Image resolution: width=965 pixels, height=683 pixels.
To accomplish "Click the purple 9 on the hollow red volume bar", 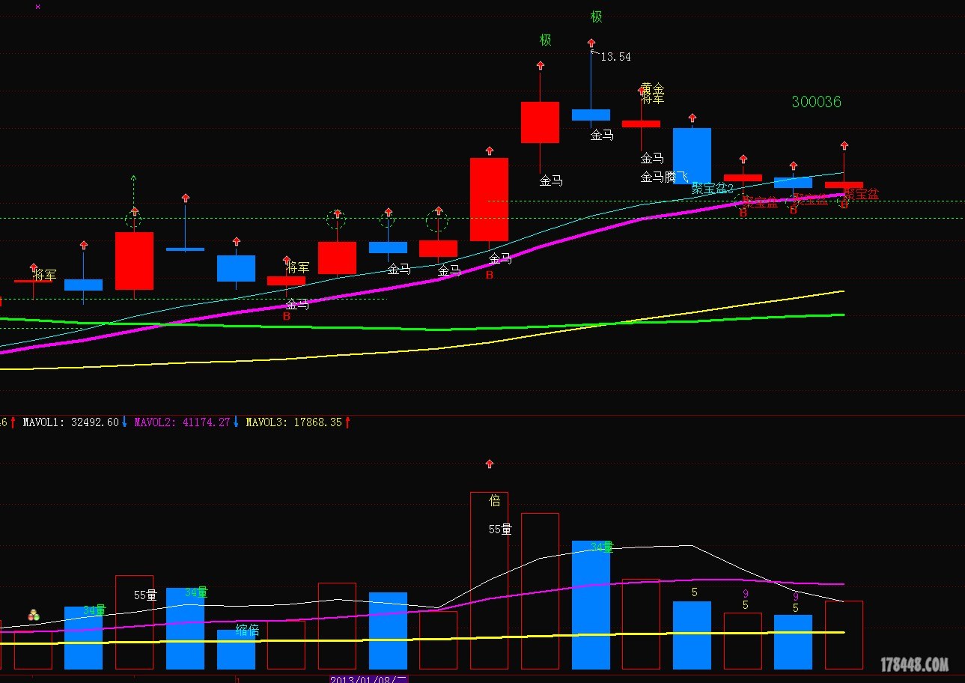I will click(x=745, y=594).
